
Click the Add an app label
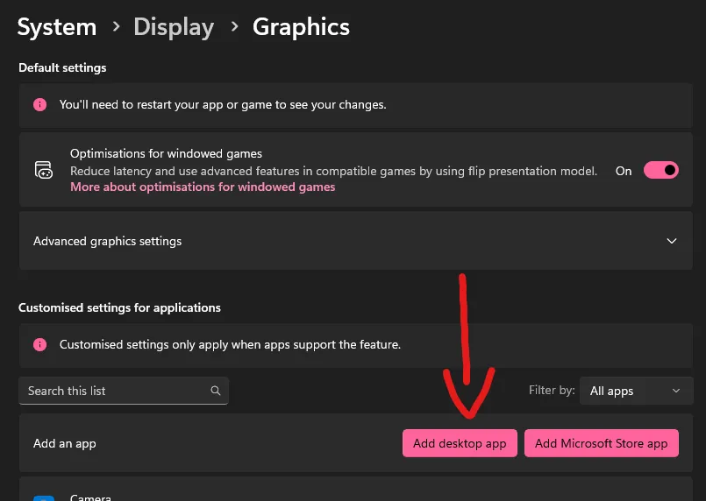pyautogui.click(x=64, y=444)
